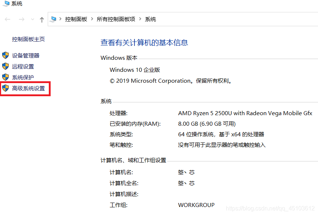The image size is (318, 215).
Task: Open 控制面板主页 link
Action: tap(28, 39)
